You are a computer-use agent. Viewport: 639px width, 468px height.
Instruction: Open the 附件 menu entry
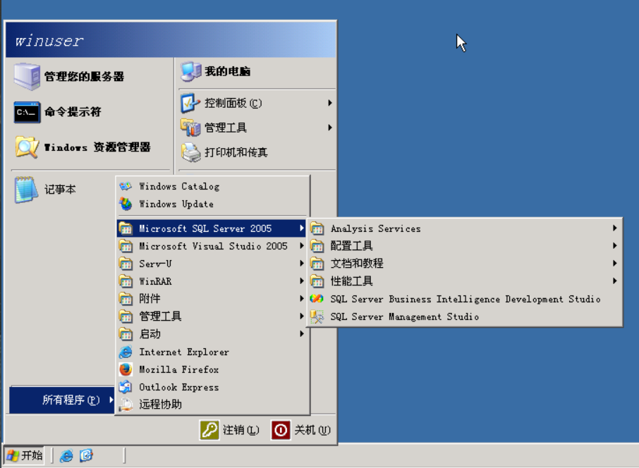[212, 299]
